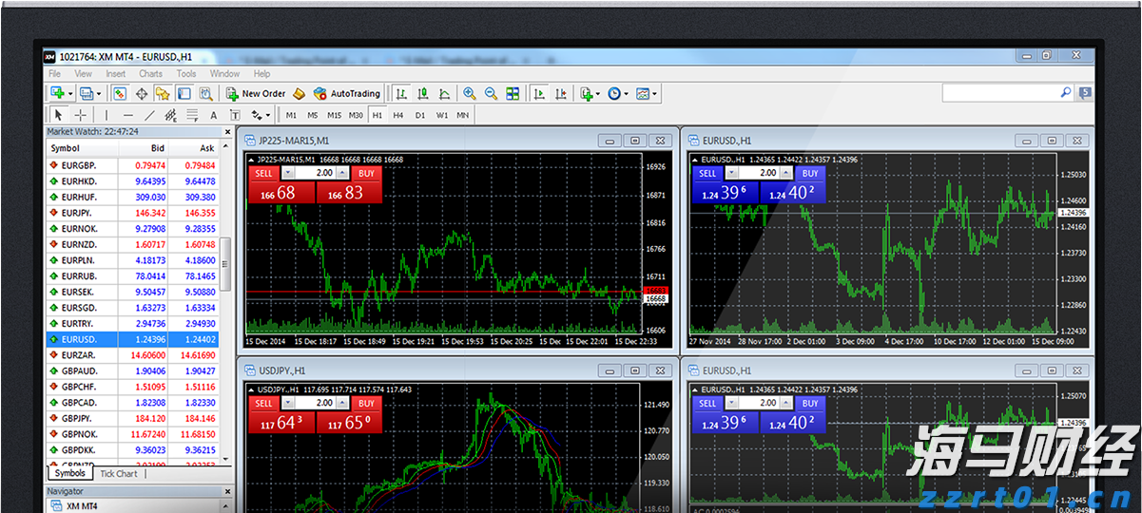This screenshot has width=1142, height=513.
Task: Open the Navigator panel icon
Action: coord(163,94)
